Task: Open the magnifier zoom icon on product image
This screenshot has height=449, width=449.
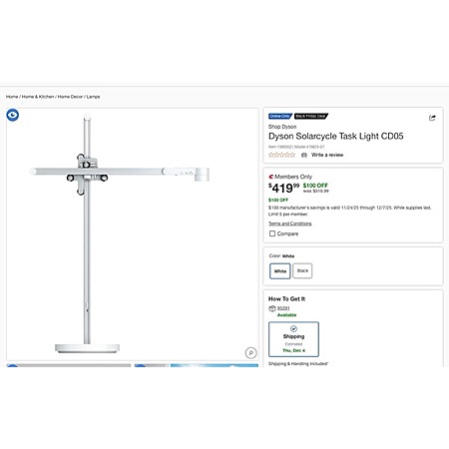Action: pos(251,352)
